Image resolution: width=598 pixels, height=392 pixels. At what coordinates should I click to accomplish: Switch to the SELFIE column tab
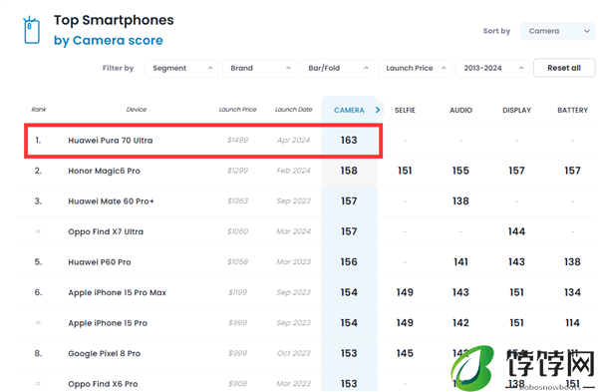[405, 110]
